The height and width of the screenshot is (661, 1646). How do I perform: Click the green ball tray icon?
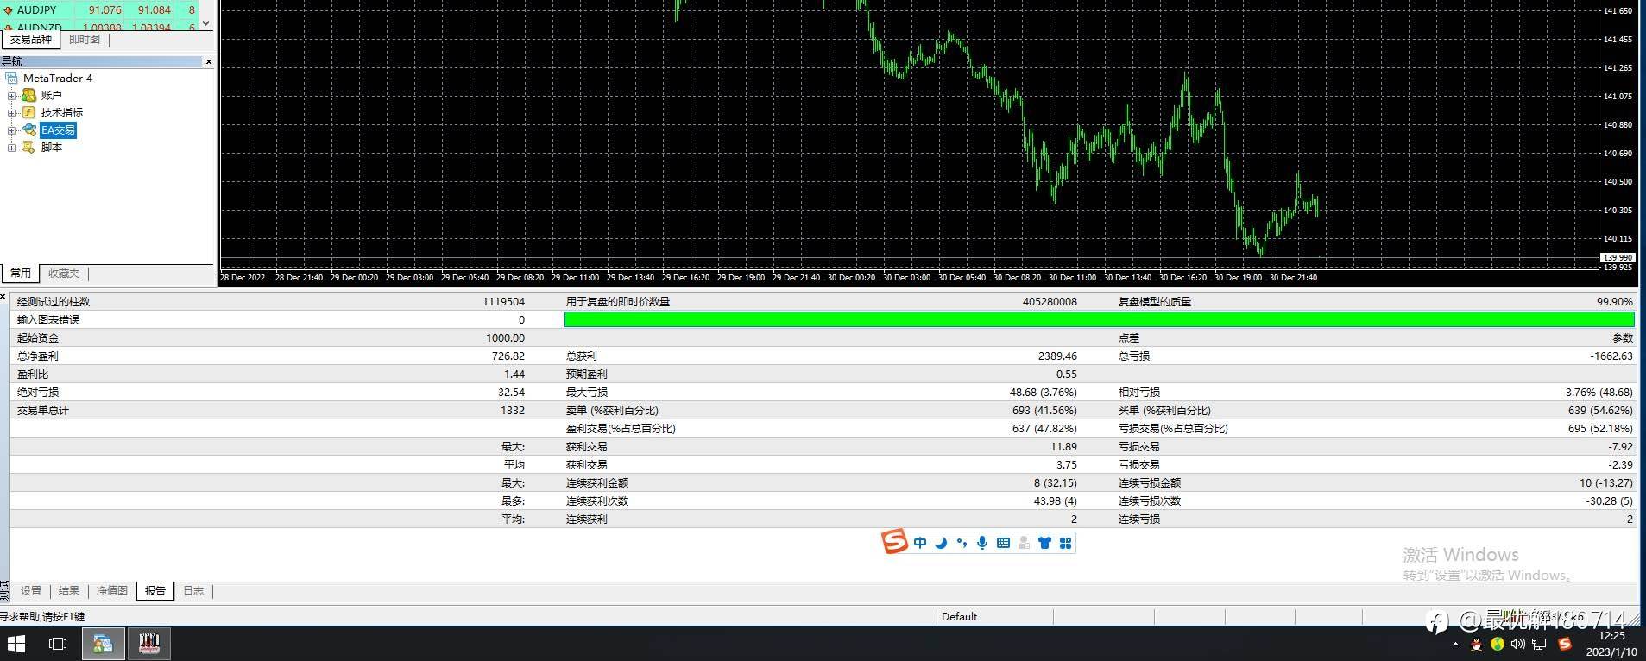pos(1498,645)
